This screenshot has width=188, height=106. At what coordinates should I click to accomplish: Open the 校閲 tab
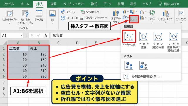point(121,4)
